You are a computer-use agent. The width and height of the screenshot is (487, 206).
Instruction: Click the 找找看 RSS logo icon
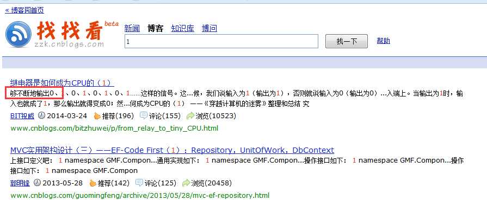19,34
